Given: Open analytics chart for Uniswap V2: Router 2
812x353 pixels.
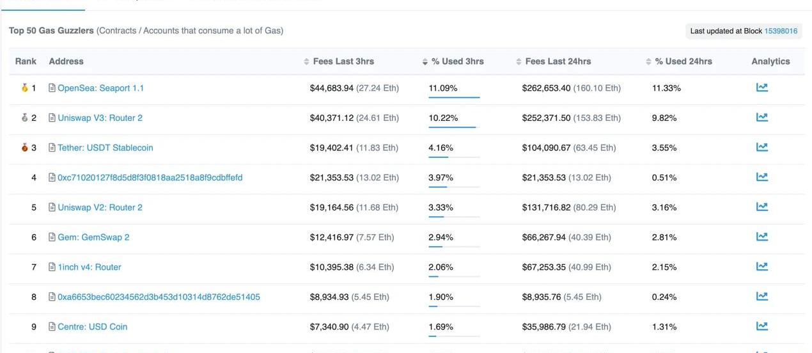Looking at the screenshot, I should pyautogui.click(x=761, y=207).
